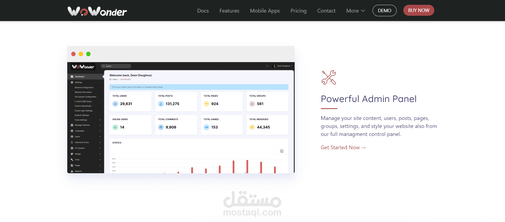This screenshot has height=222, width=505.
Task: Open General Configuration settings item
Action: click(x=84, y=87)
